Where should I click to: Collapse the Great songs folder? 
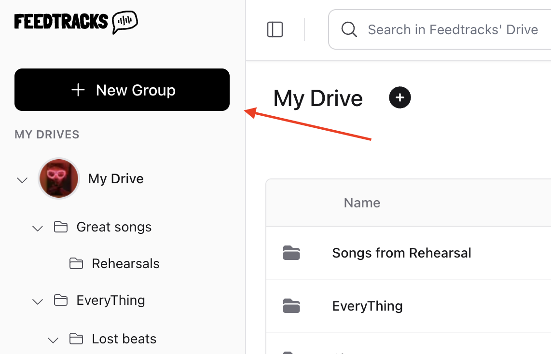coord(38,228)
